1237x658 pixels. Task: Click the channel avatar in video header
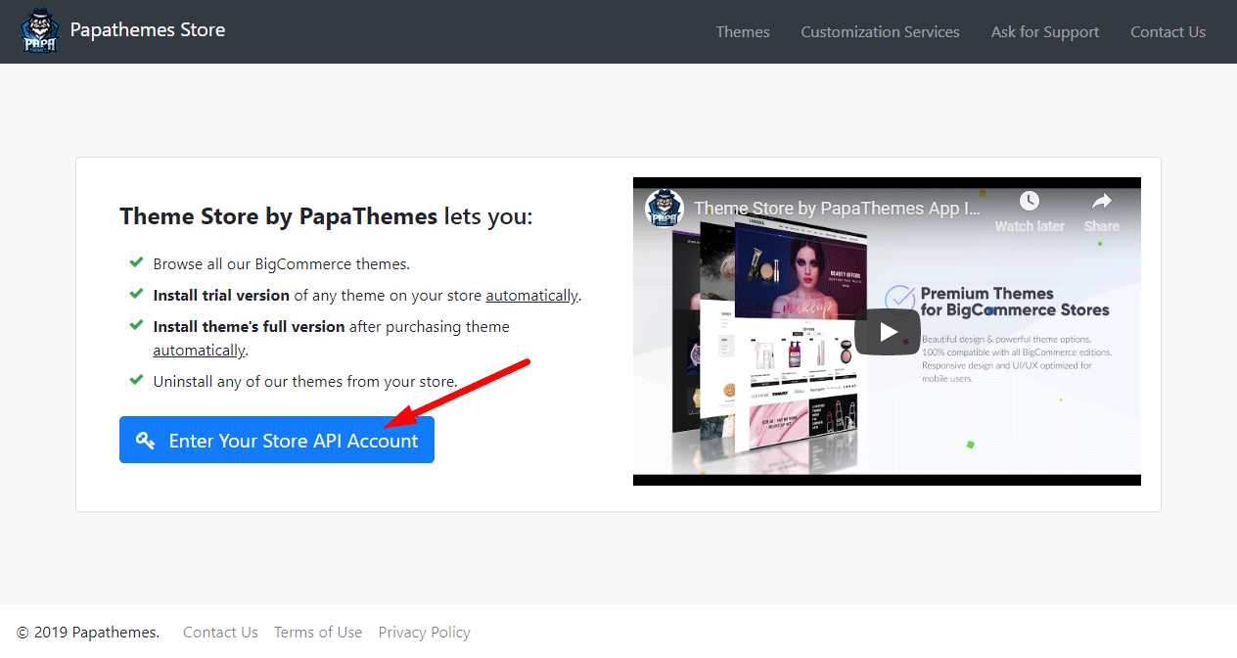pyautogui.click(x=664, y=208)
